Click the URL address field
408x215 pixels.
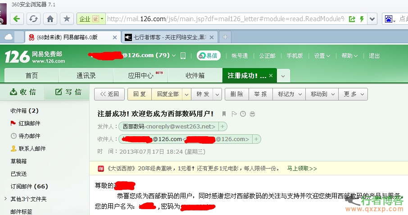pyautogui.click(x=225, y=19)
